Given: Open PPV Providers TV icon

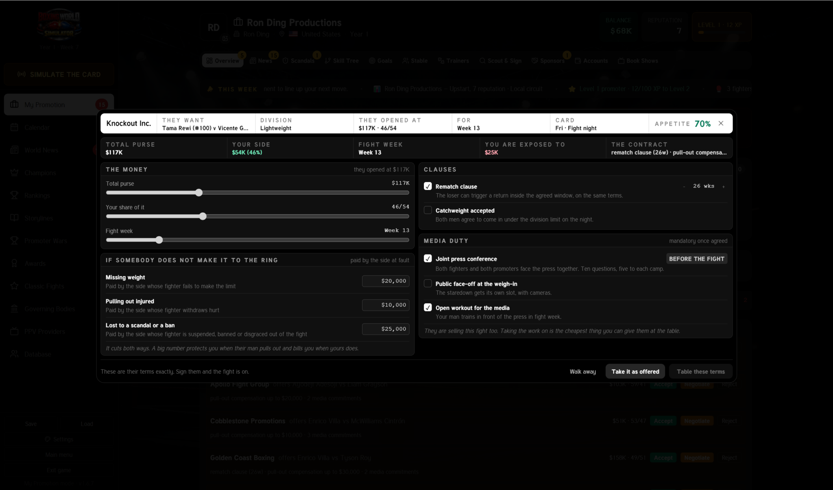Looking at the screenshot, I should tap(14, 331).
